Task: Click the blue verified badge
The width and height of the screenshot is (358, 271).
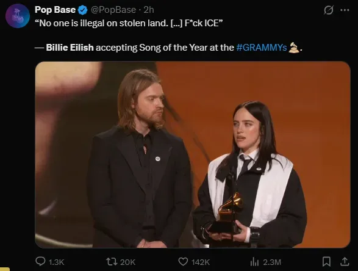Action: pyautogui.click(x=82, y=10)
